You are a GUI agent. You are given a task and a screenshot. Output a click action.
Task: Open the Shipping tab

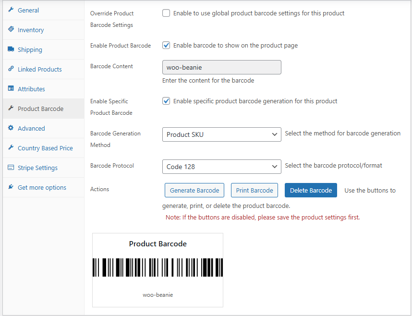point(44,49)
